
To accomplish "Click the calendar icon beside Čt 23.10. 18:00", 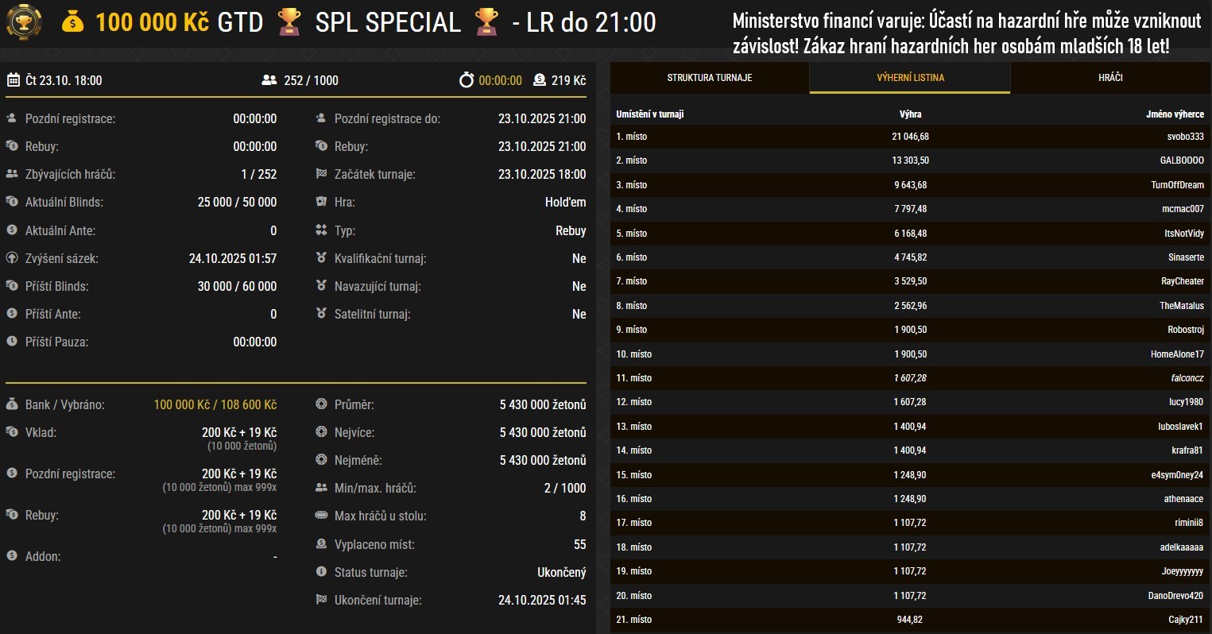I will pyautogui.click(x=13, y=80).
